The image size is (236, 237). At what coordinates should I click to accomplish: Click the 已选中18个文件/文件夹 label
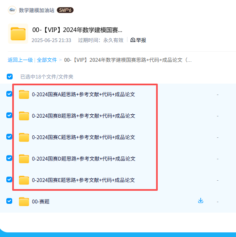[47, 77]
